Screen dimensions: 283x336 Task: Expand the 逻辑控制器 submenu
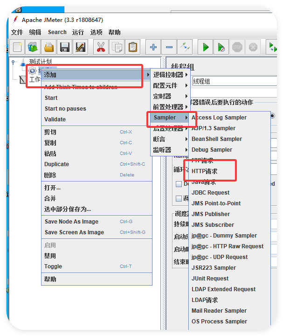pyautogui.click(x=170, y=75)
